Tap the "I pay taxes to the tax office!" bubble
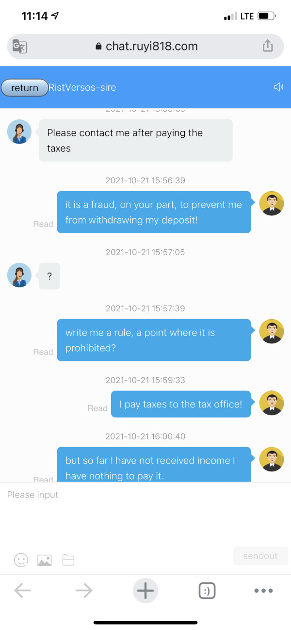Image resolution: width=291 pixels, height=630 pixels. 181,404
